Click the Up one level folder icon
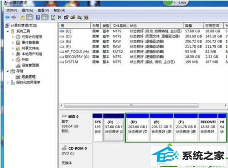Viewport: 228px width, 168px height. click(x=22, y=17)
